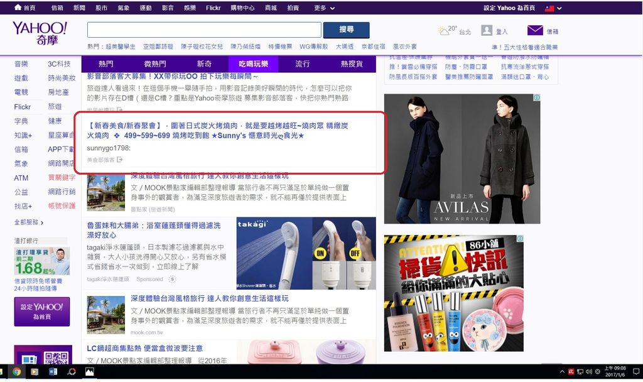
Task: Click the AVILAS coat advertisement image
Action: tap(462, 159)
